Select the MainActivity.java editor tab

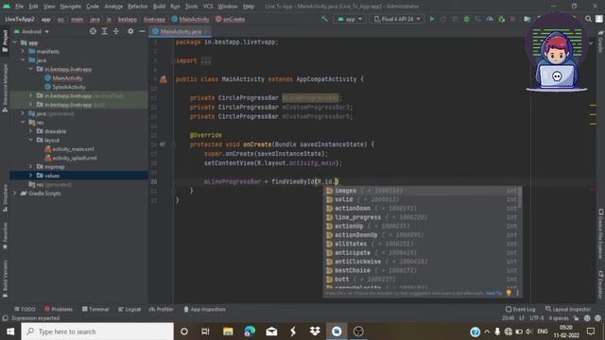click(x=181, y=31)
